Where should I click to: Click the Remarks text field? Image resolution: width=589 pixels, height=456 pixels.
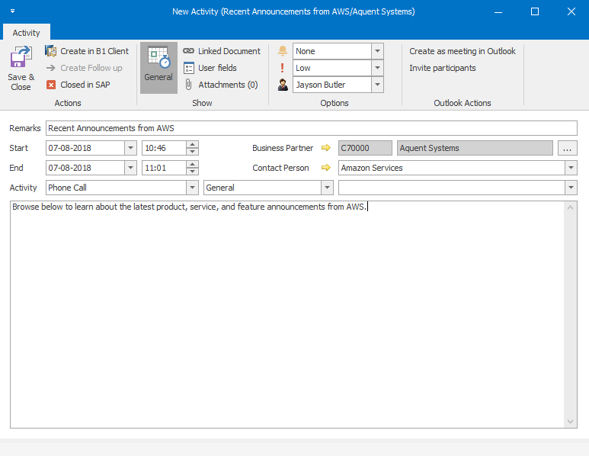312,128
